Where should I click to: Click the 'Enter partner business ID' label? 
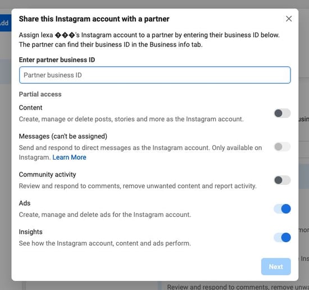click(x=57, y=60)
